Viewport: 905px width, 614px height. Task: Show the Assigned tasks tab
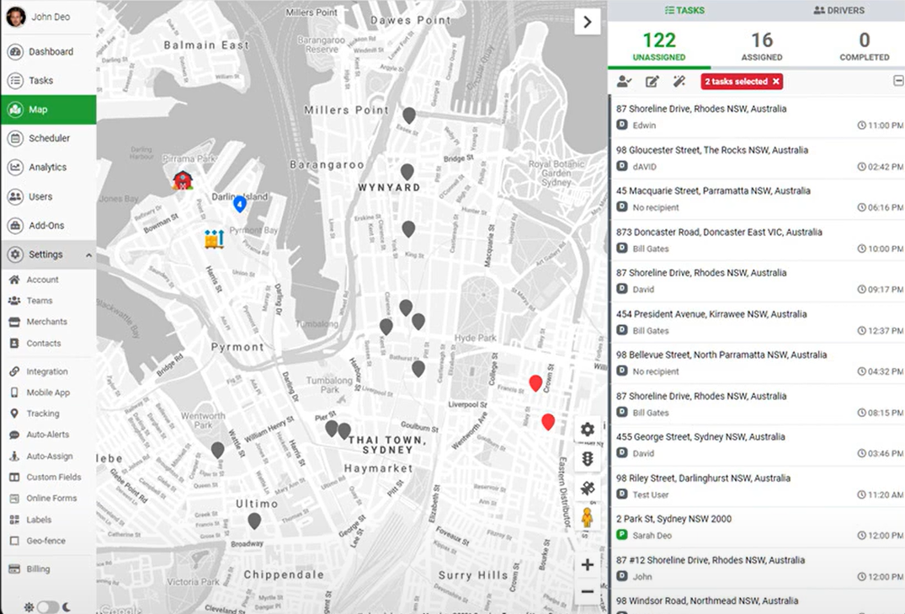point(762,46)
